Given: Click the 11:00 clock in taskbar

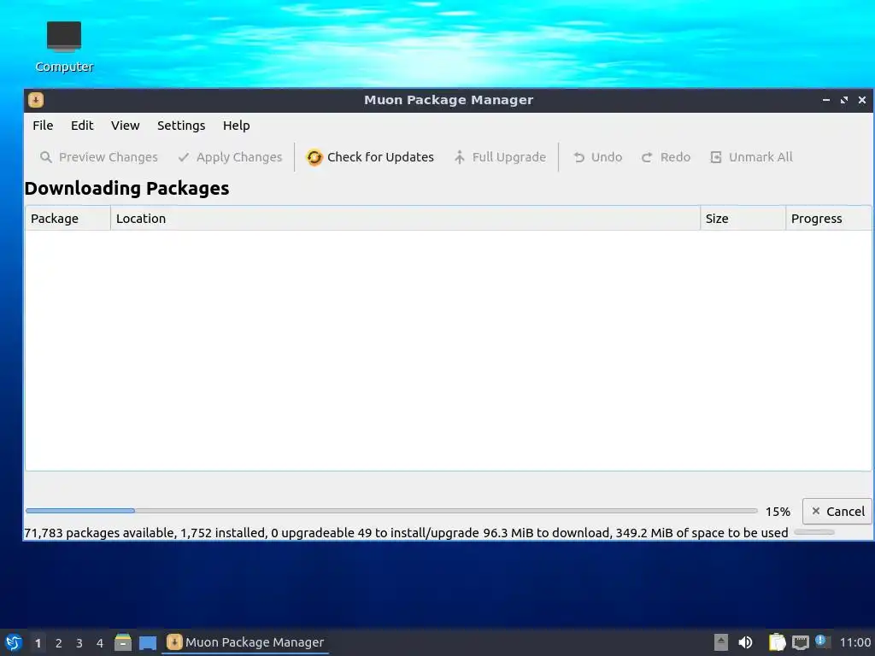Looking at the screenshot, I should pos(854,642).
